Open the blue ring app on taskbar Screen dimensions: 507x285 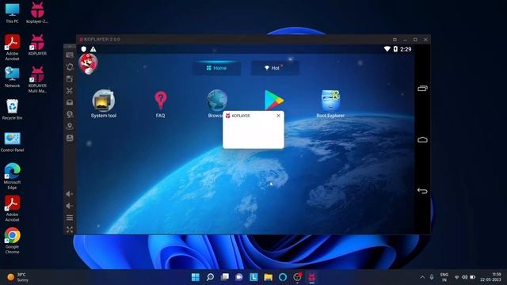[283, 277]
